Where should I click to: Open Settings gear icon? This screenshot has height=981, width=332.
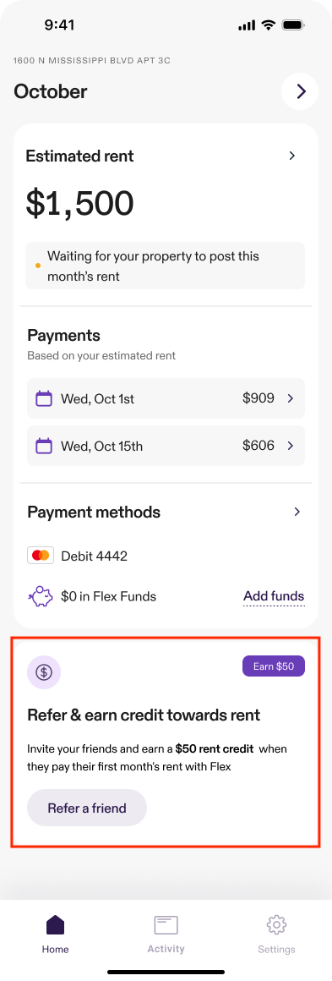[276, 924]
